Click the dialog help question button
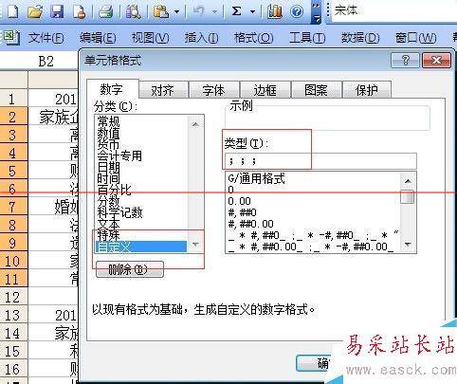Viewport: 457px width, 384px height. 405,60
